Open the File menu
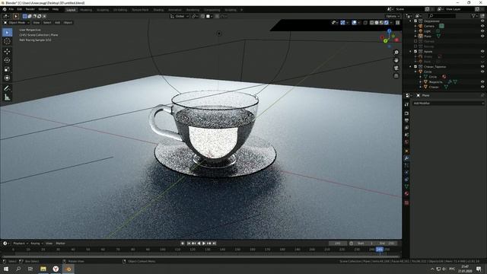Image resolution: width=487 pixels, height=274 pixels. [x=11, y=9]
